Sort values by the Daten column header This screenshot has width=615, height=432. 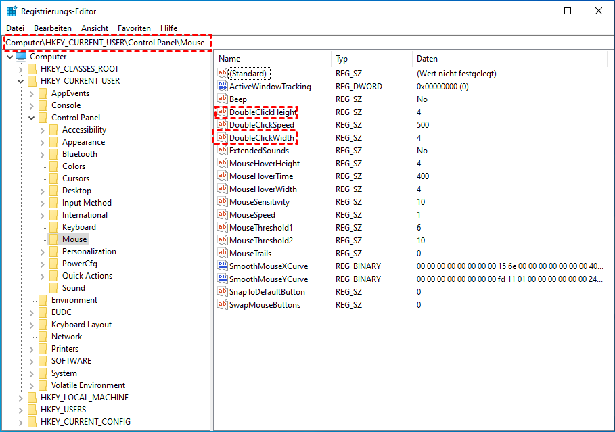point(510,58)
